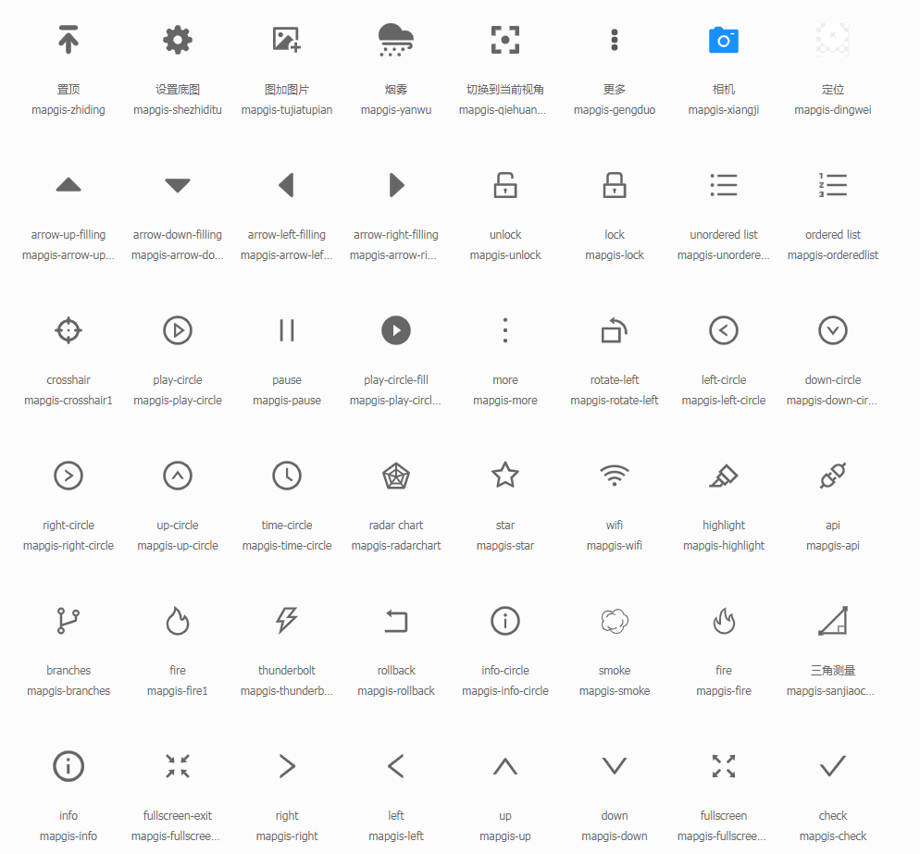Select the fullscreen expand arrows icon
The width and height of the screenshot is (920, 854).
click(724, 766)
